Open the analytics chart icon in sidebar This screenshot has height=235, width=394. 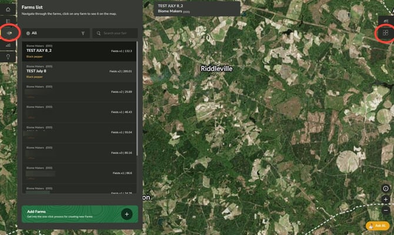8,45
